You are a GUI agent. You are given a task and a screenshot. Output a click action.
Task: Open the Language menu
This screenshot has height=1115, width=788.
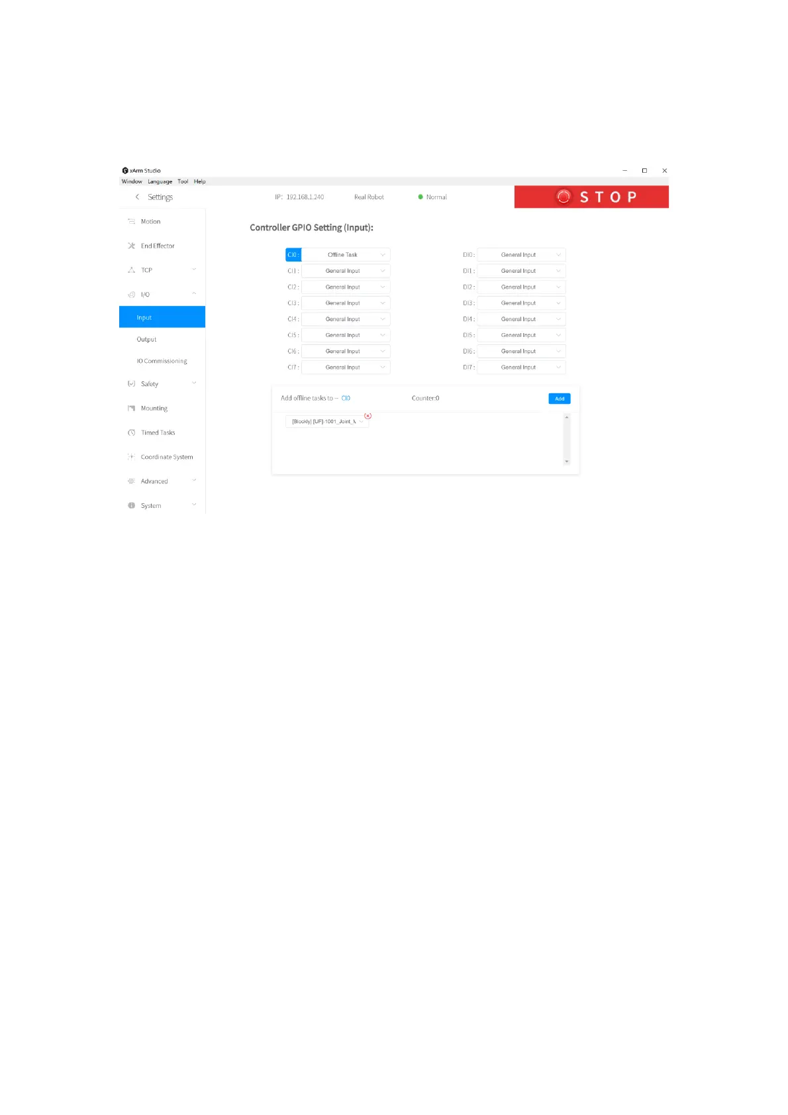[160, 181]
